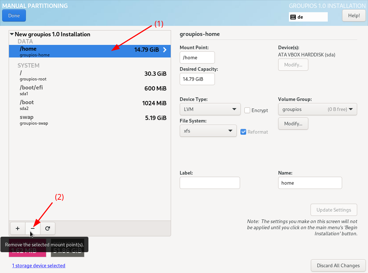The image size is (368, 273).
Task: Click the keyboard layout icon
Action: [x=293, y=17]
